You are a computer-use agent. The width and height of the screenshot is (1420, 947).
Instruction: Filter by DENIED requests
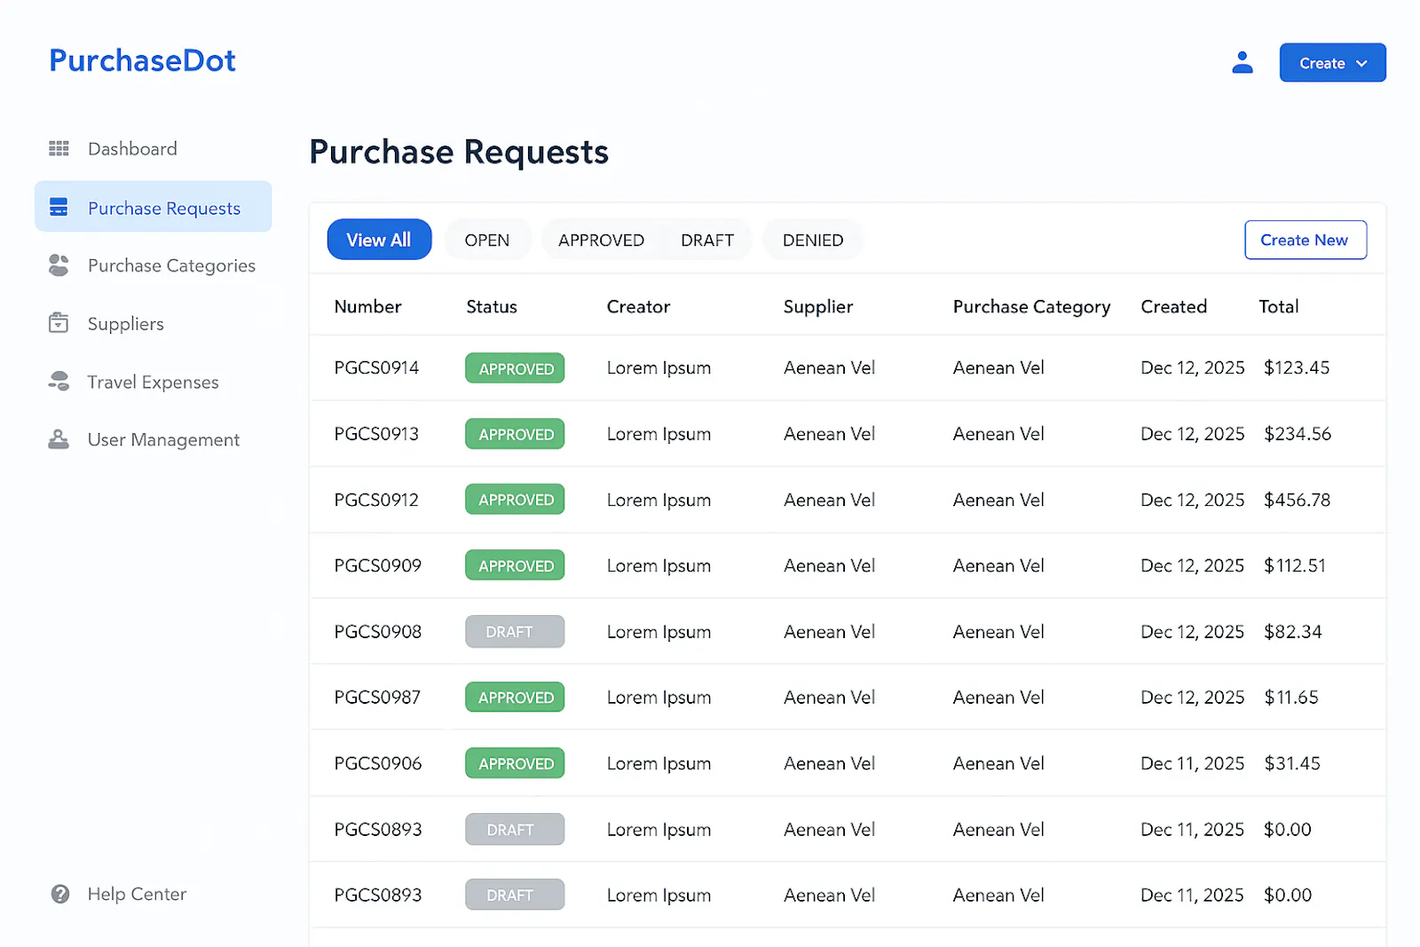[813, 240]
